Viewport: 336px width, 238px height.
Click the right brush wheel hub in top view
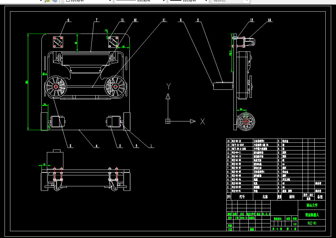pyautogui.click(x=115, y=87)
